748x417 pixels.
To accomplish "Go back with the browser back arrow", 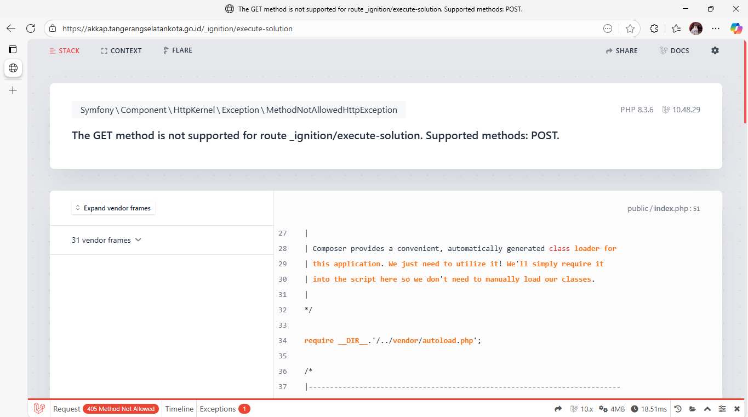I will pos(11,28).
